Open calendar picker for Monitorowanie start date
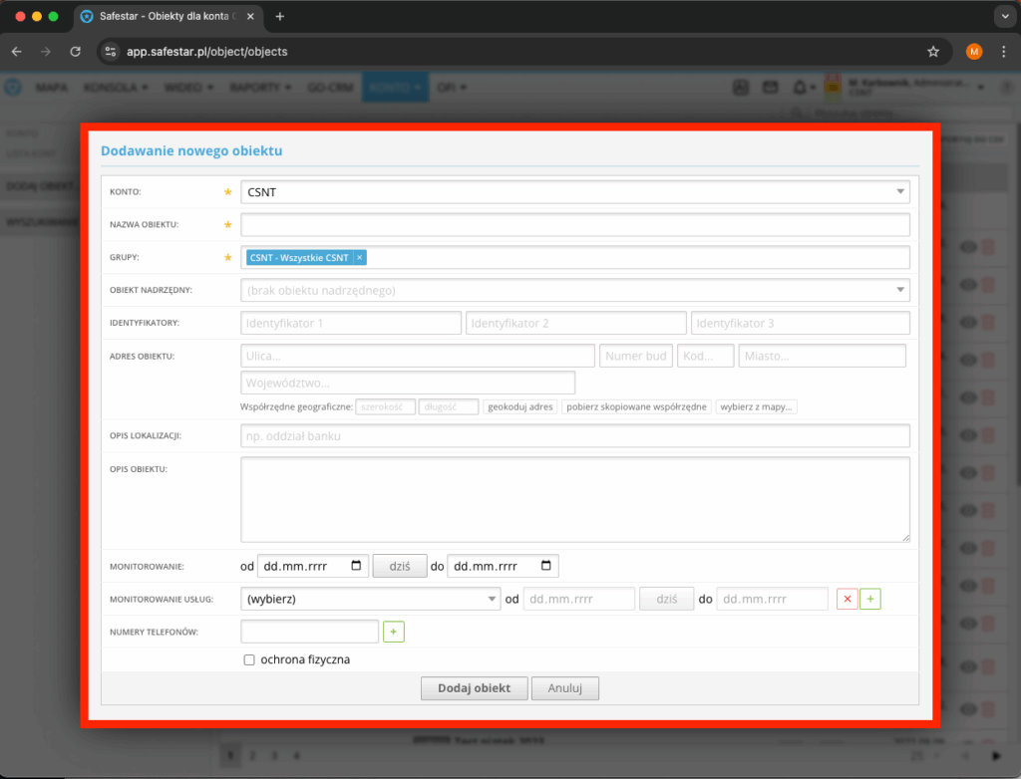 [356, 566]
